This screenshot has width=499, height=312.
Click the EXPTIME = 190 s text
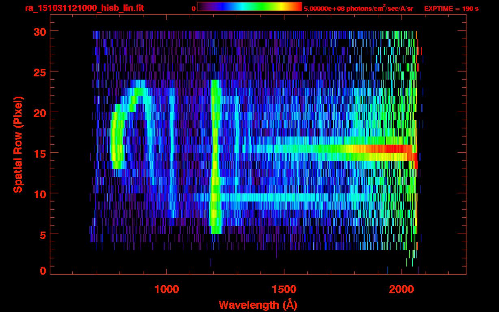(451, 9)
